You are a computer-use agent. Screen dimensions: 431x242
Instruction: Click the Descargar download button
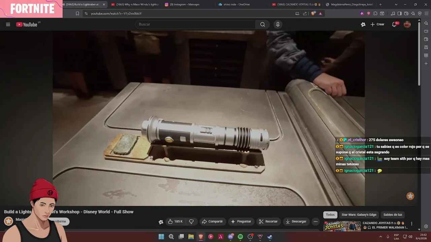tap(296, 221)
